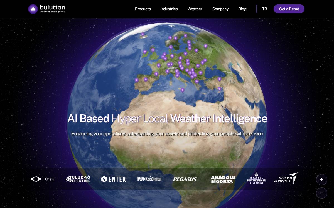
Task: Zoom in the globe with plus button
Action: [x=322, y=180]
